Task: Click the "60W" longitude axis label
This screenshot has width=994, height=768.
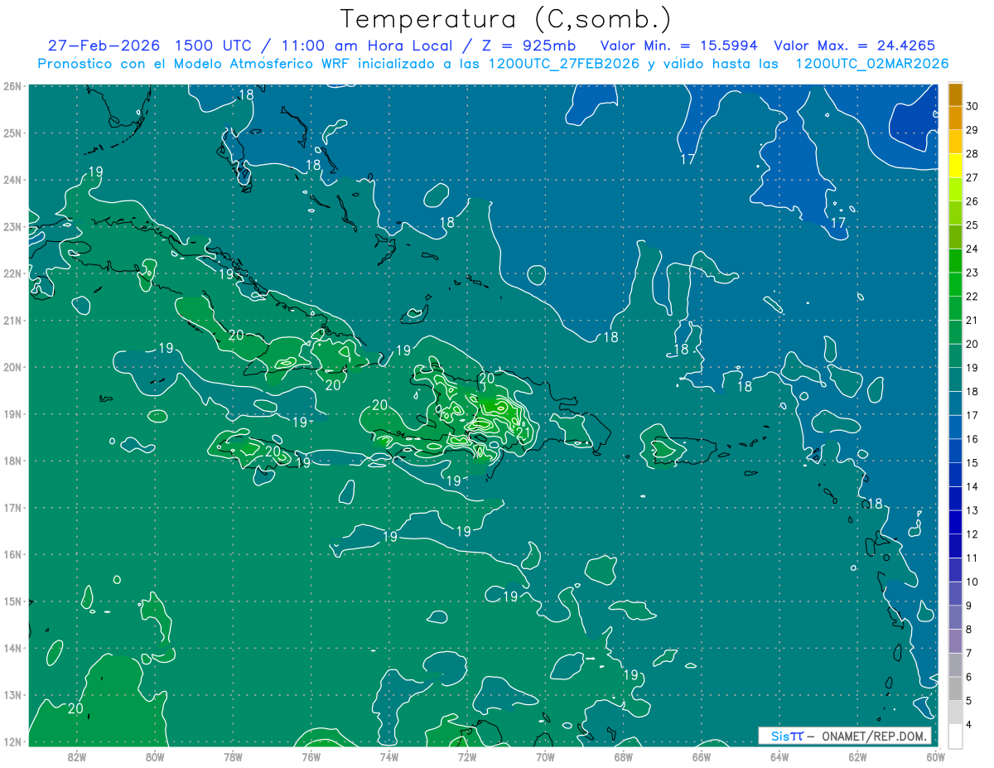Action: click(x=935, y=756)
